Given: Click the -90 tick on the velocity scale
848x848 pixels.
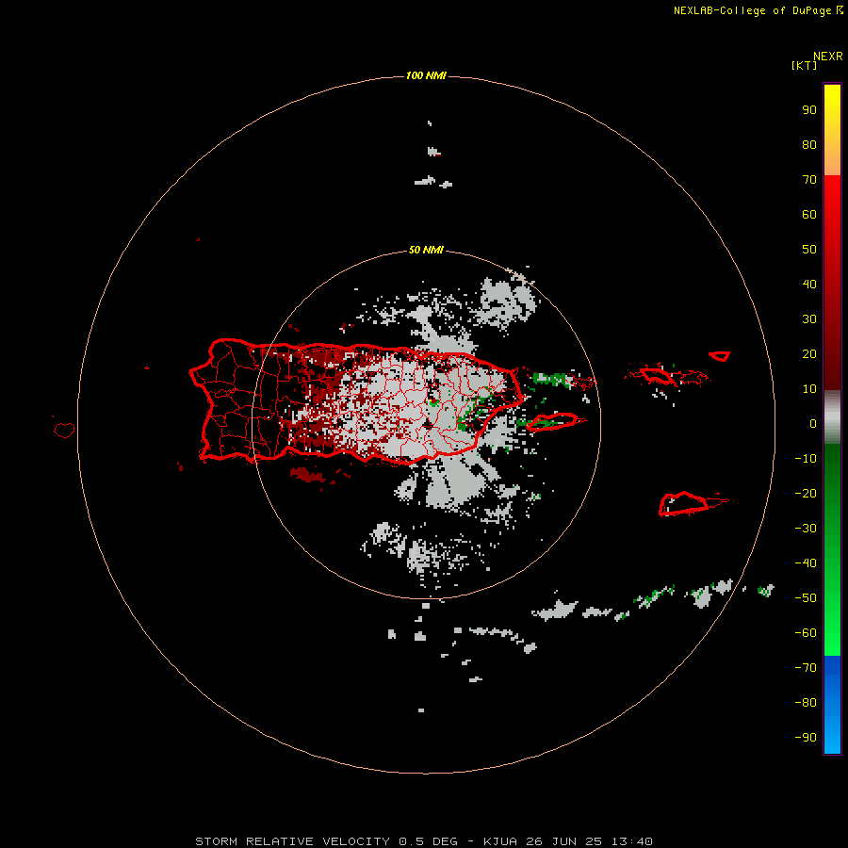Looking at the screenshot, I should 806,738.
